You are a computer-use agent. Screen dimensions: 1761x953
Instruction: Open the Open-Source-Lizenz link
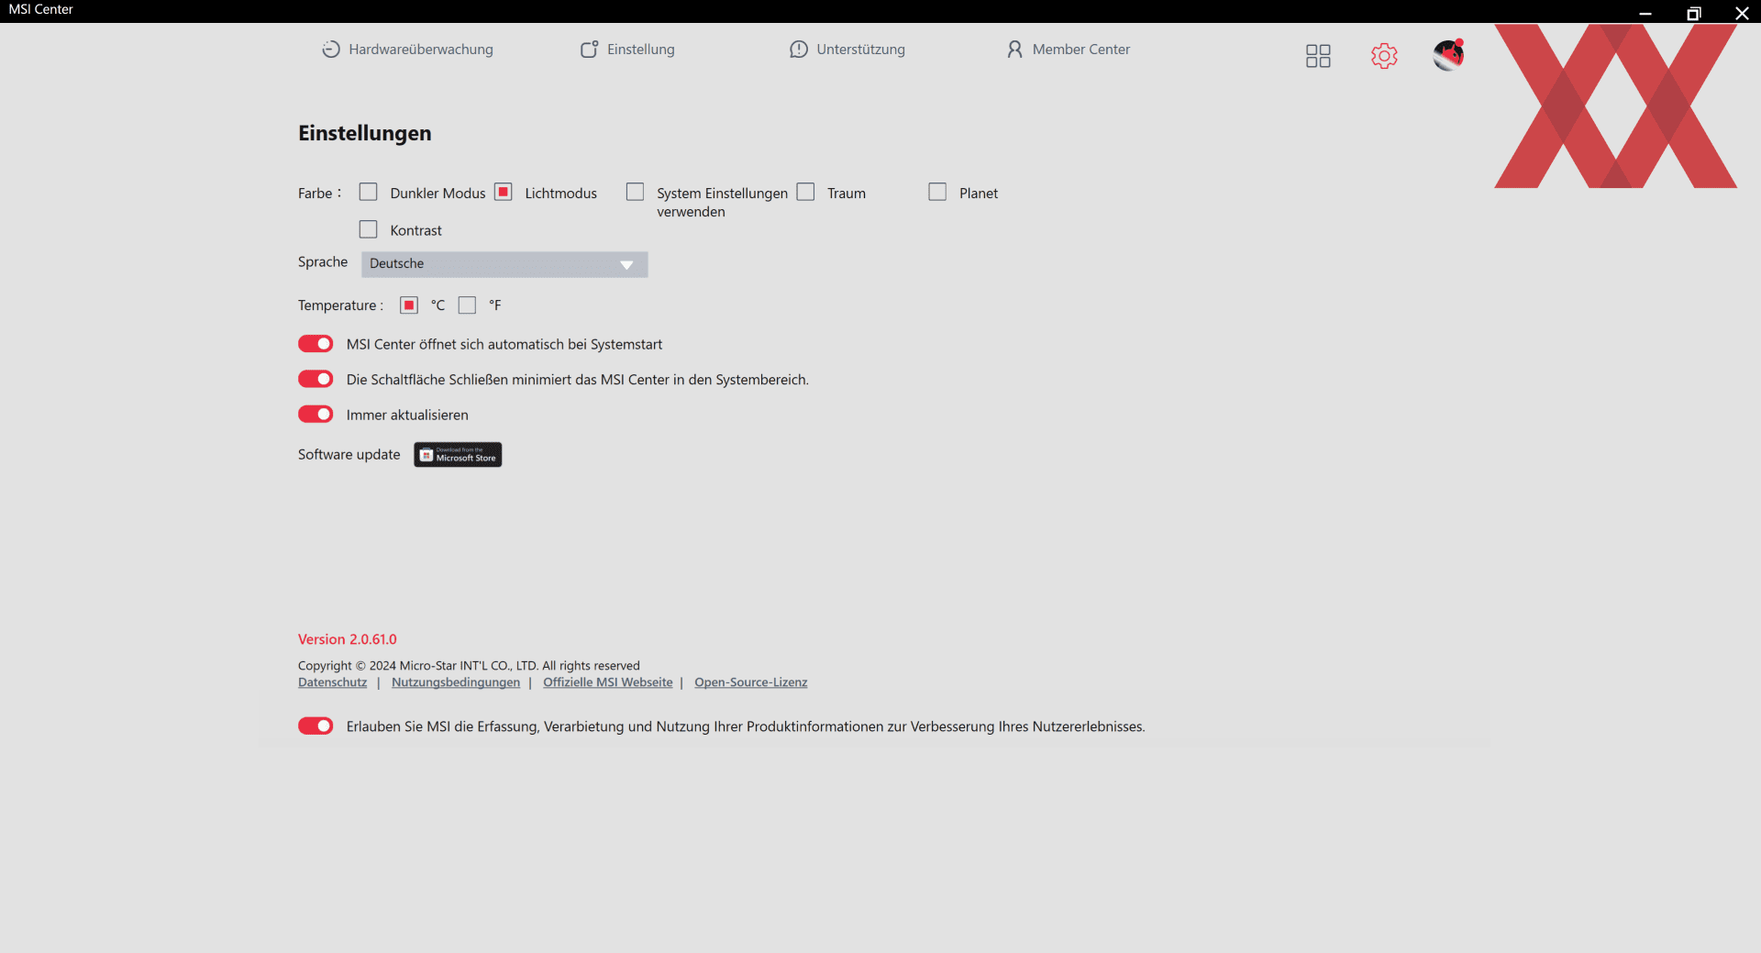(751, 682)
